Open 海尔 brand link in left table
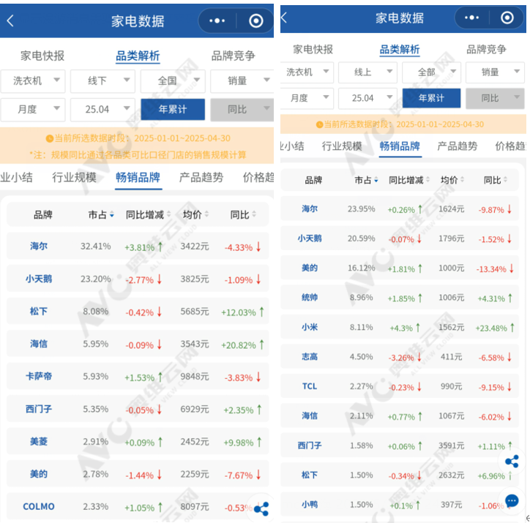This screenshot has height=523, width=530. pyautogui.click(x=39, y=246)
